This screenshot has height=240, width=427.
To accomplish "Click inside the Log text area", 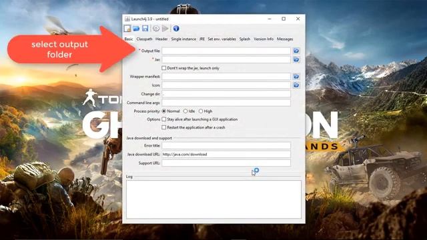I will click(x=213, y=199).
